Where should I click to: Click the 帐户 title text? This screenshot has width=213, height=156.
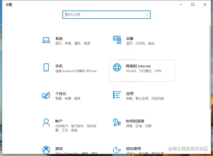coord(59,121)
